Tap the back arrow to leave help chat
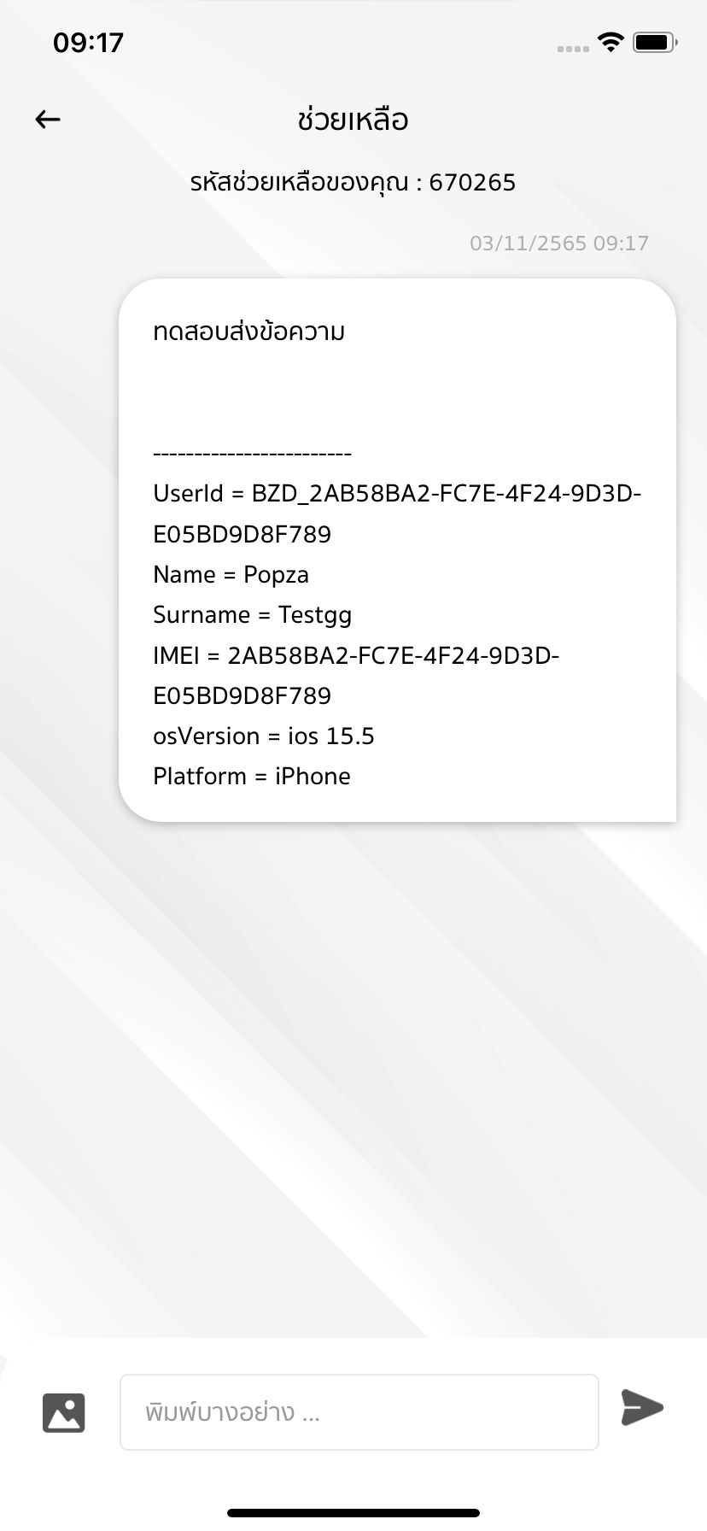This screenshot has width=707, height=1531. (47, 119)
